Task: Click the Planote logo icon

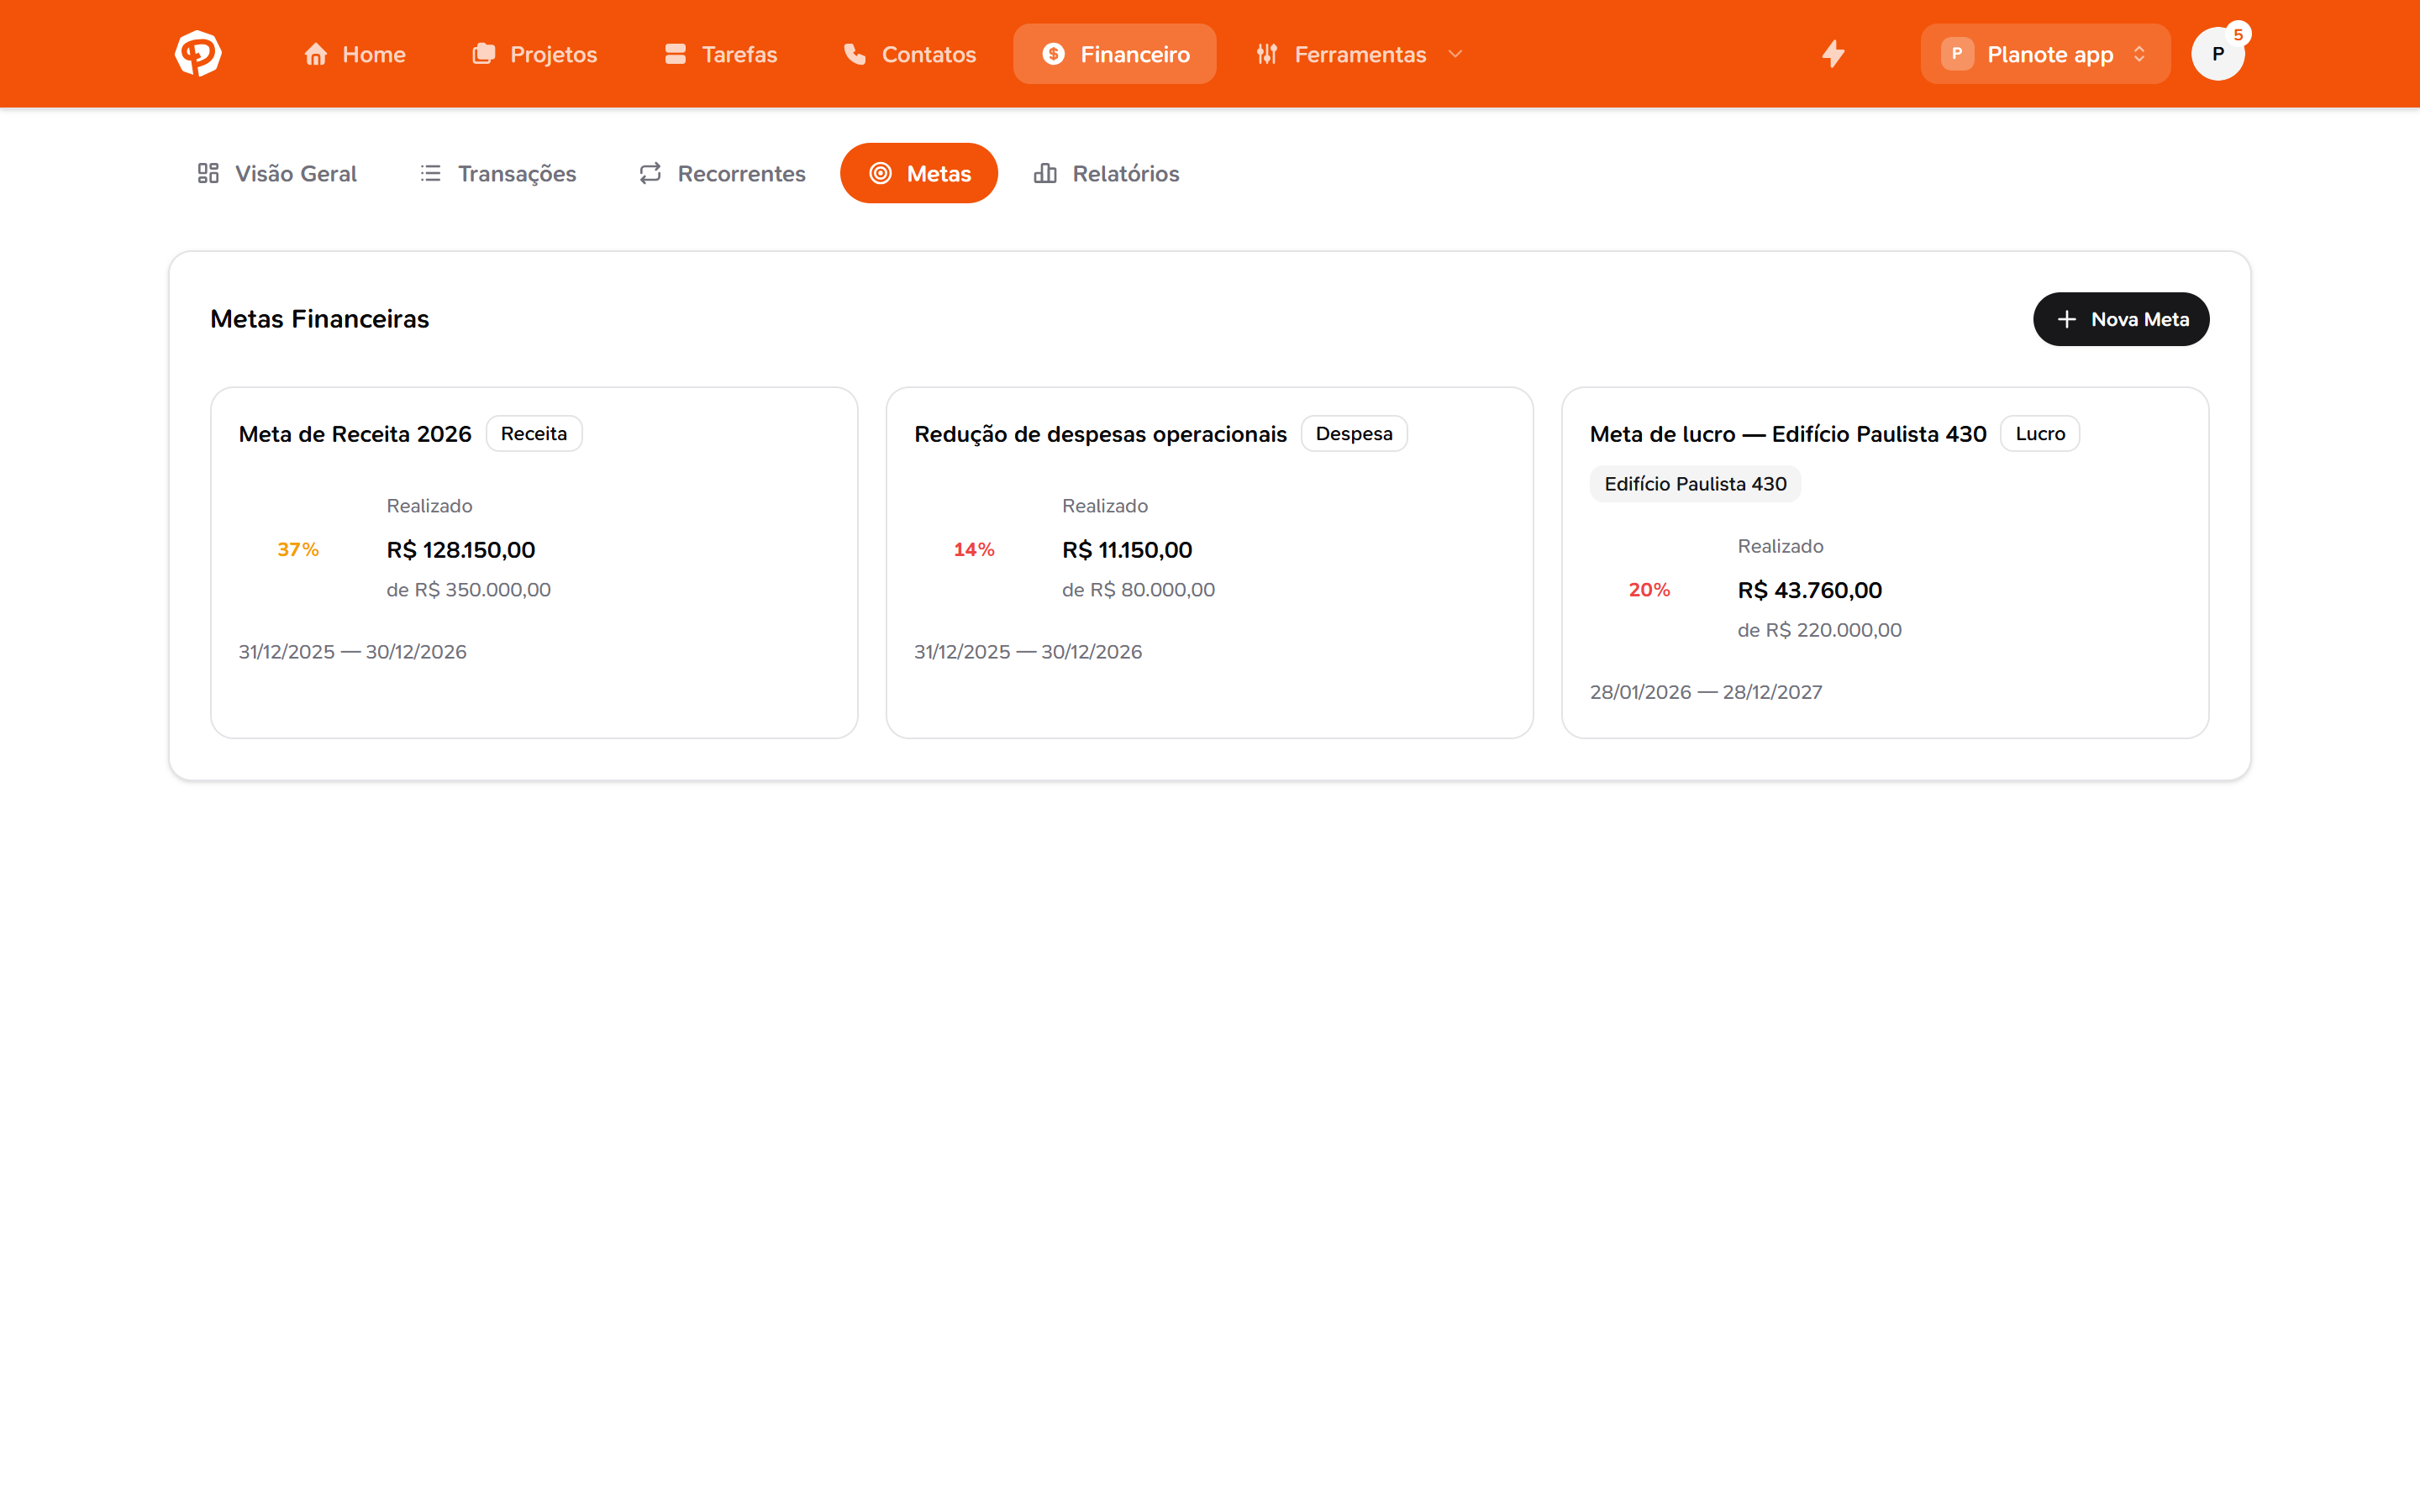Action: coord(198,54)
